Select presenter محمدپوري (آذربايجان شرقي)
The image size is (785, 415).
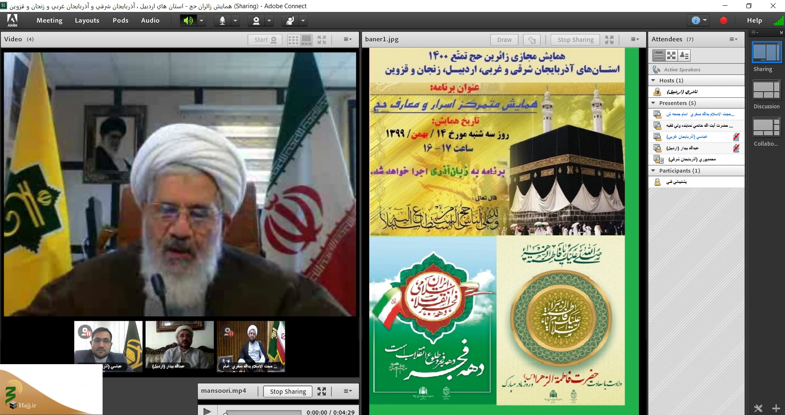click(696, 160)
